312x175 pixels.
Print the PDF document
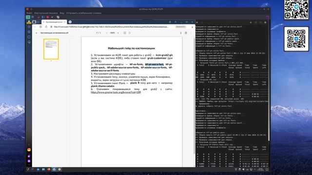coord(186,33)
